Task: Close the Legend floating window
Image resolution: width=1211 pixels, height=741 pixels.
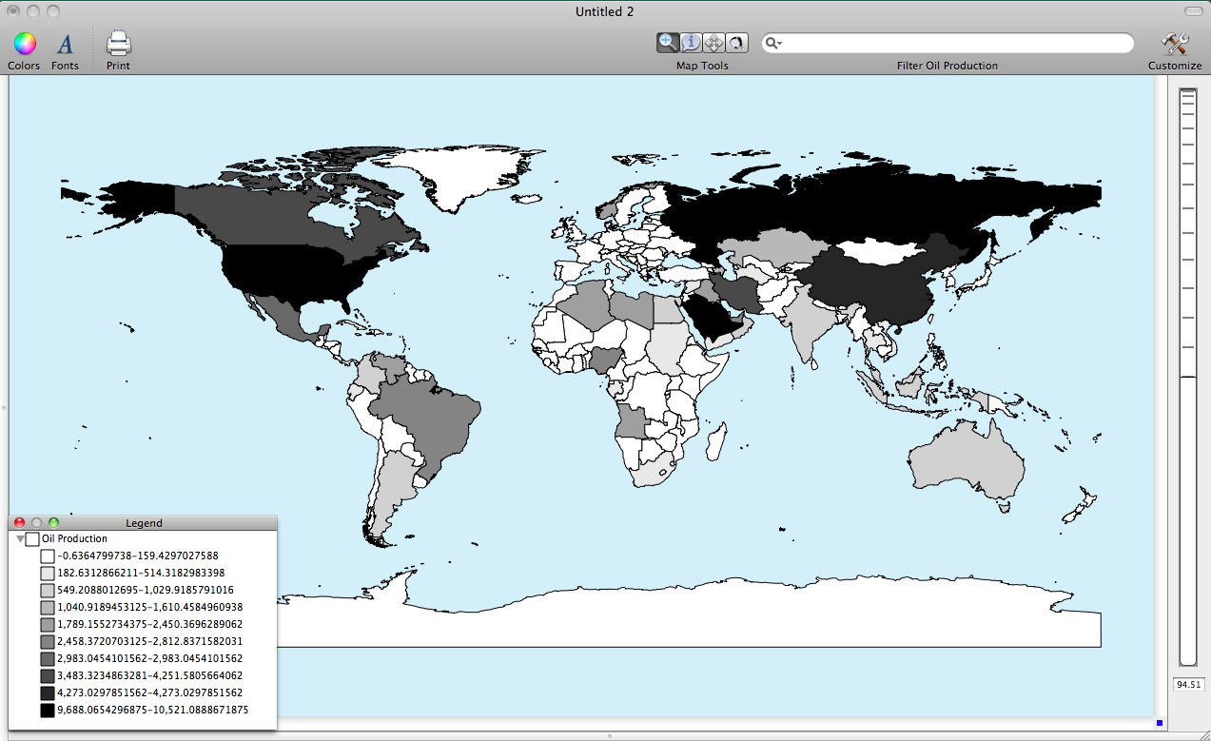Action: coord(19,523)
